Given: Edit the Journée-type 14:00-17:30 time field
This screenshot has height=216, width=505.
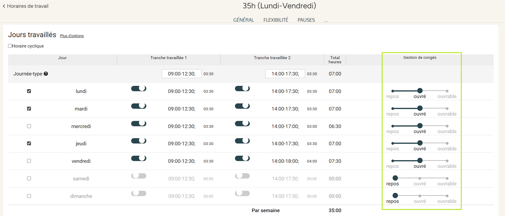Looking at the screenshot, I should (x=285, y=74).
